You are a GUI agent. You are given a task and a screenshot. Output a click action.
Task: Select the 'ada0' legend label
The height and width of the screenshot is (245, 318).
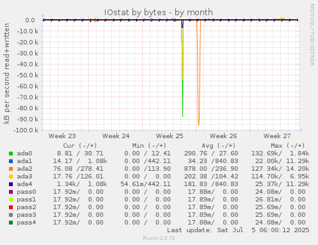coord(24,154)
